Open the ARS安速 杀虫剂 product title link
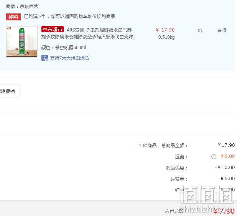Viewport: 237px width, 216px height. tap(87, 33)
